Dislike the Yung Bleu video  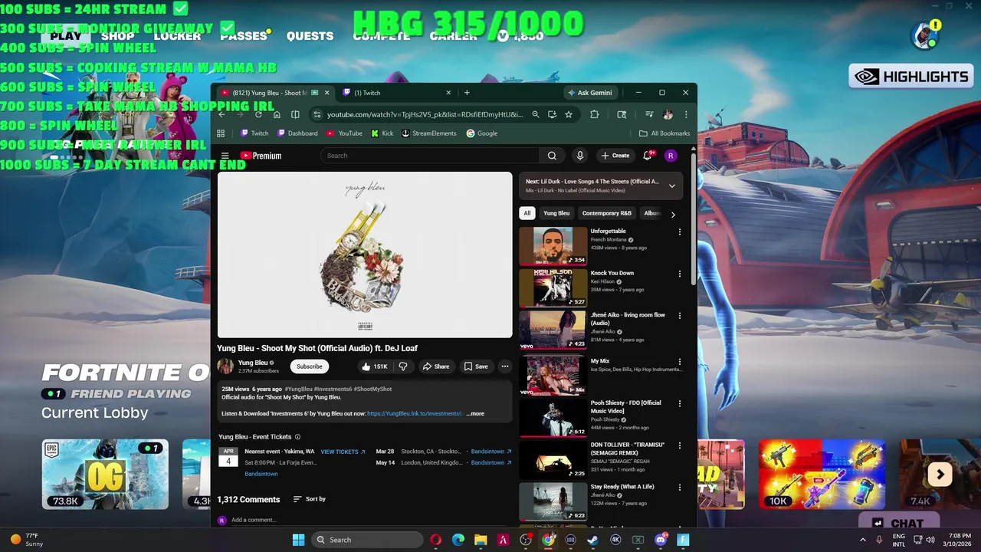tap(403, 366)
